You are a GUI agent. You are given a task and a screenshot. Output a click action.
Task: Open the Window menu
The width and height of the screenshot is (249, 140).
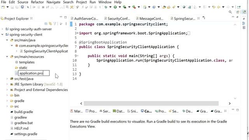[105, 2]
